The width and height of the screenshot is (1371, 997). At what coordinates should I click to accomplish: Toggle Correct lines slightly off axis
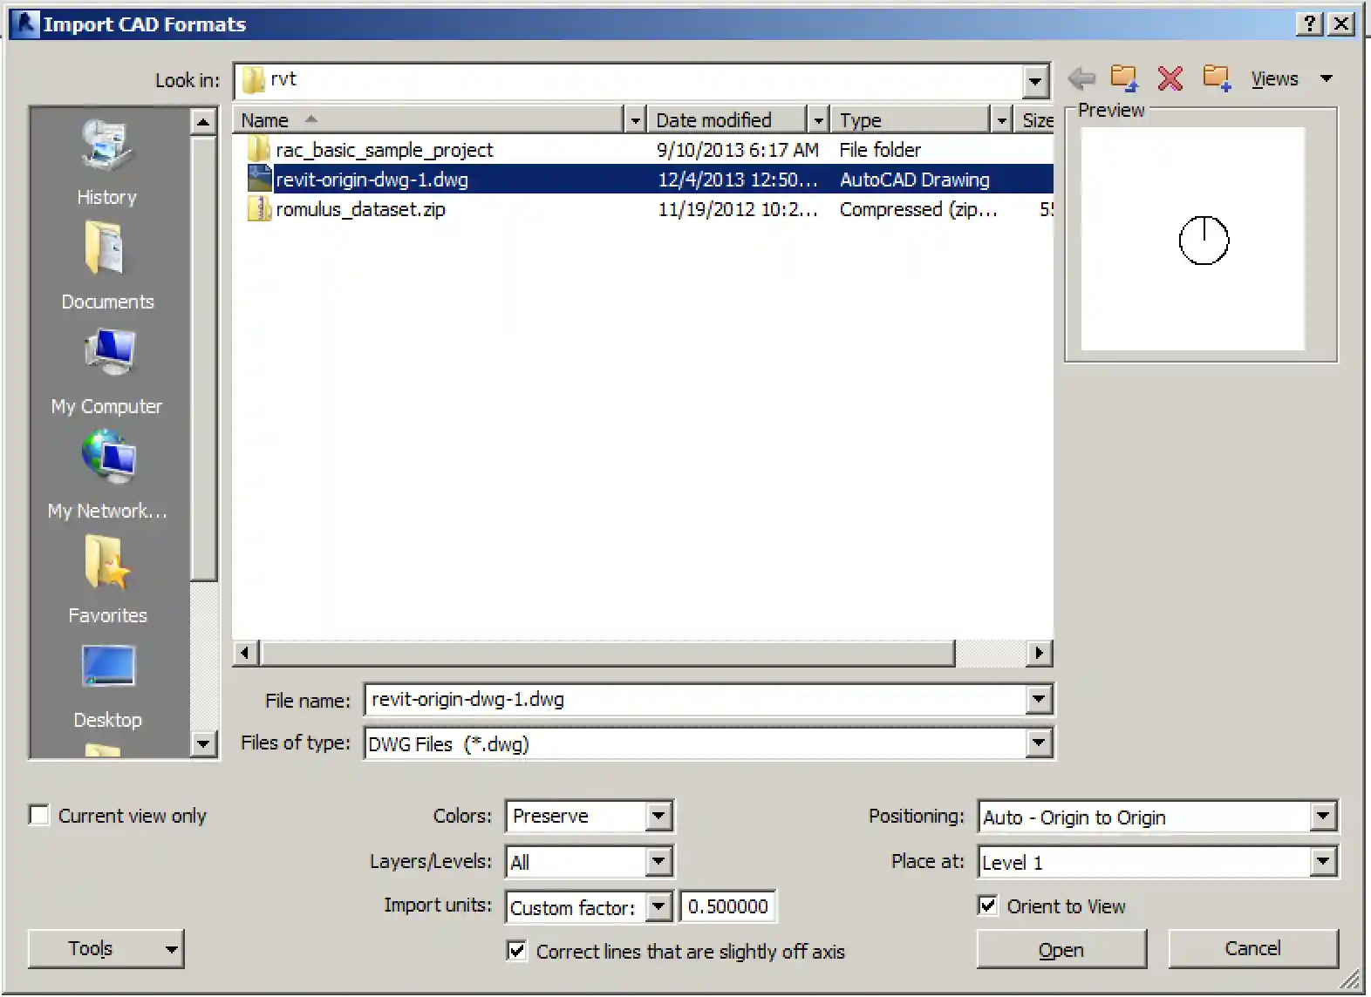coord(517,952)
